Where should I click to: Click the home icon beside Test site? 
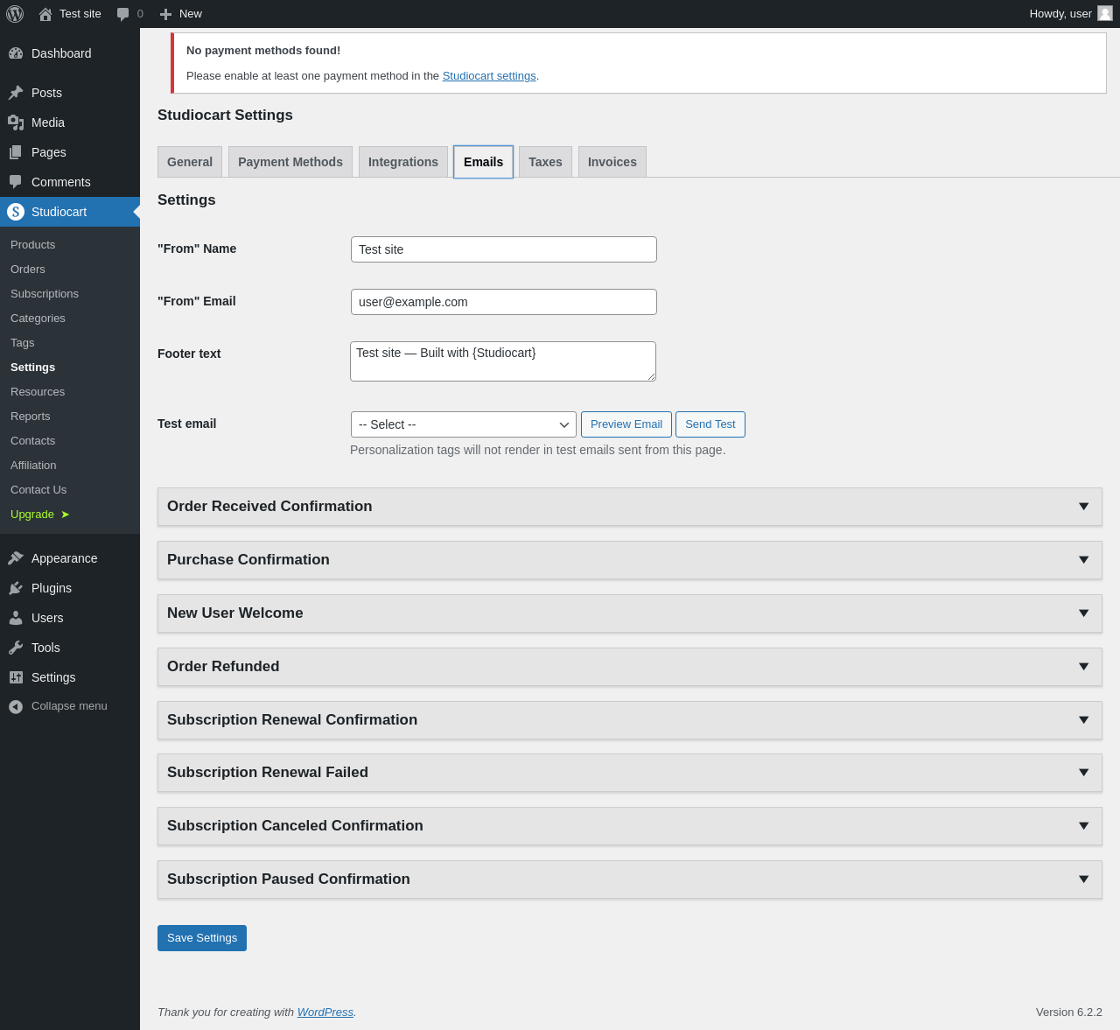pos(45,14)
